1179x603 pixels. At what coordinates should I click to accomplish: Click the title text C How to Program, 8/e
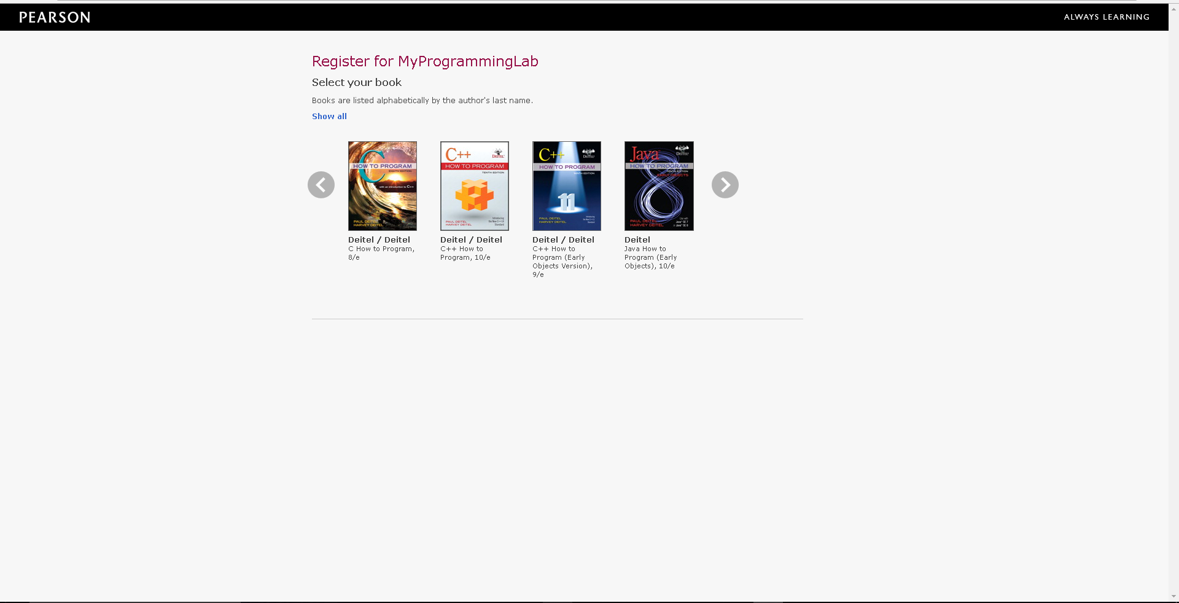(x=381, y=253)
